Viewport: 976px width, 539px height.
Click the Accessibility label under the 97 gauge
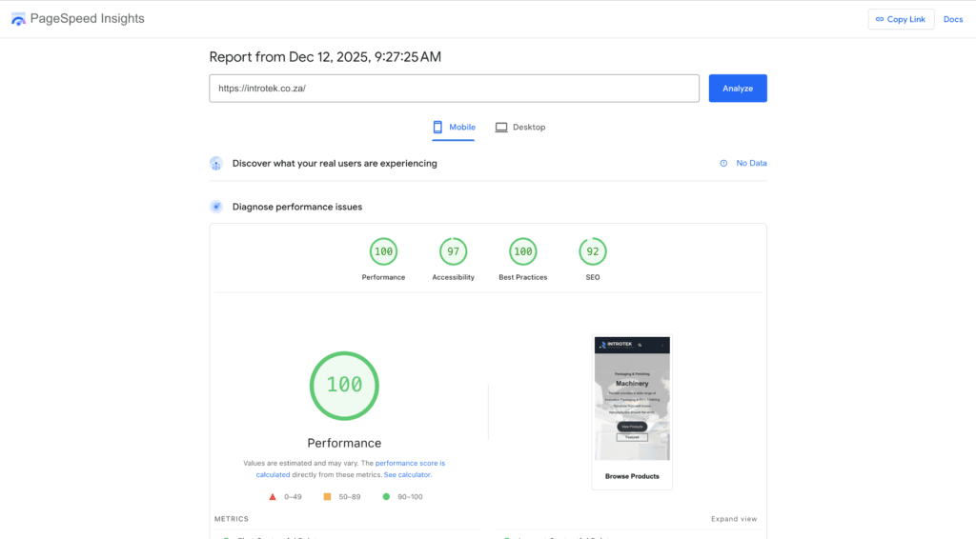point(453,277)
